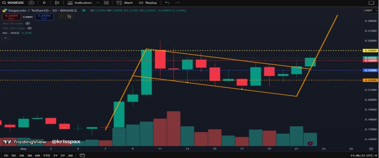Viewport: 379px width, 158px height.
Task: Open the go to date calendar icon
Action: (x=82, y=155)
